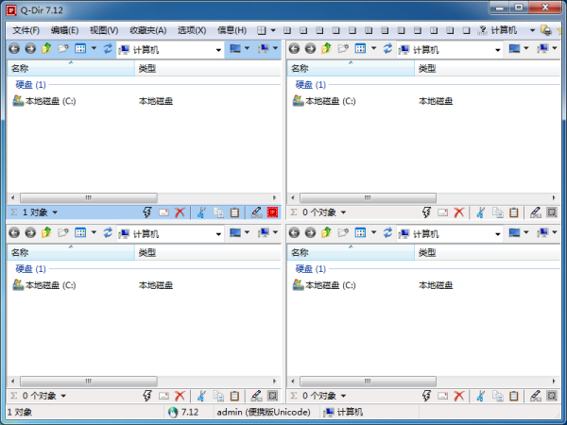This screenshot has width=567, height=425.
Task: Sort by 类型 column in top-left pane
Action: (x=208, y=68)
